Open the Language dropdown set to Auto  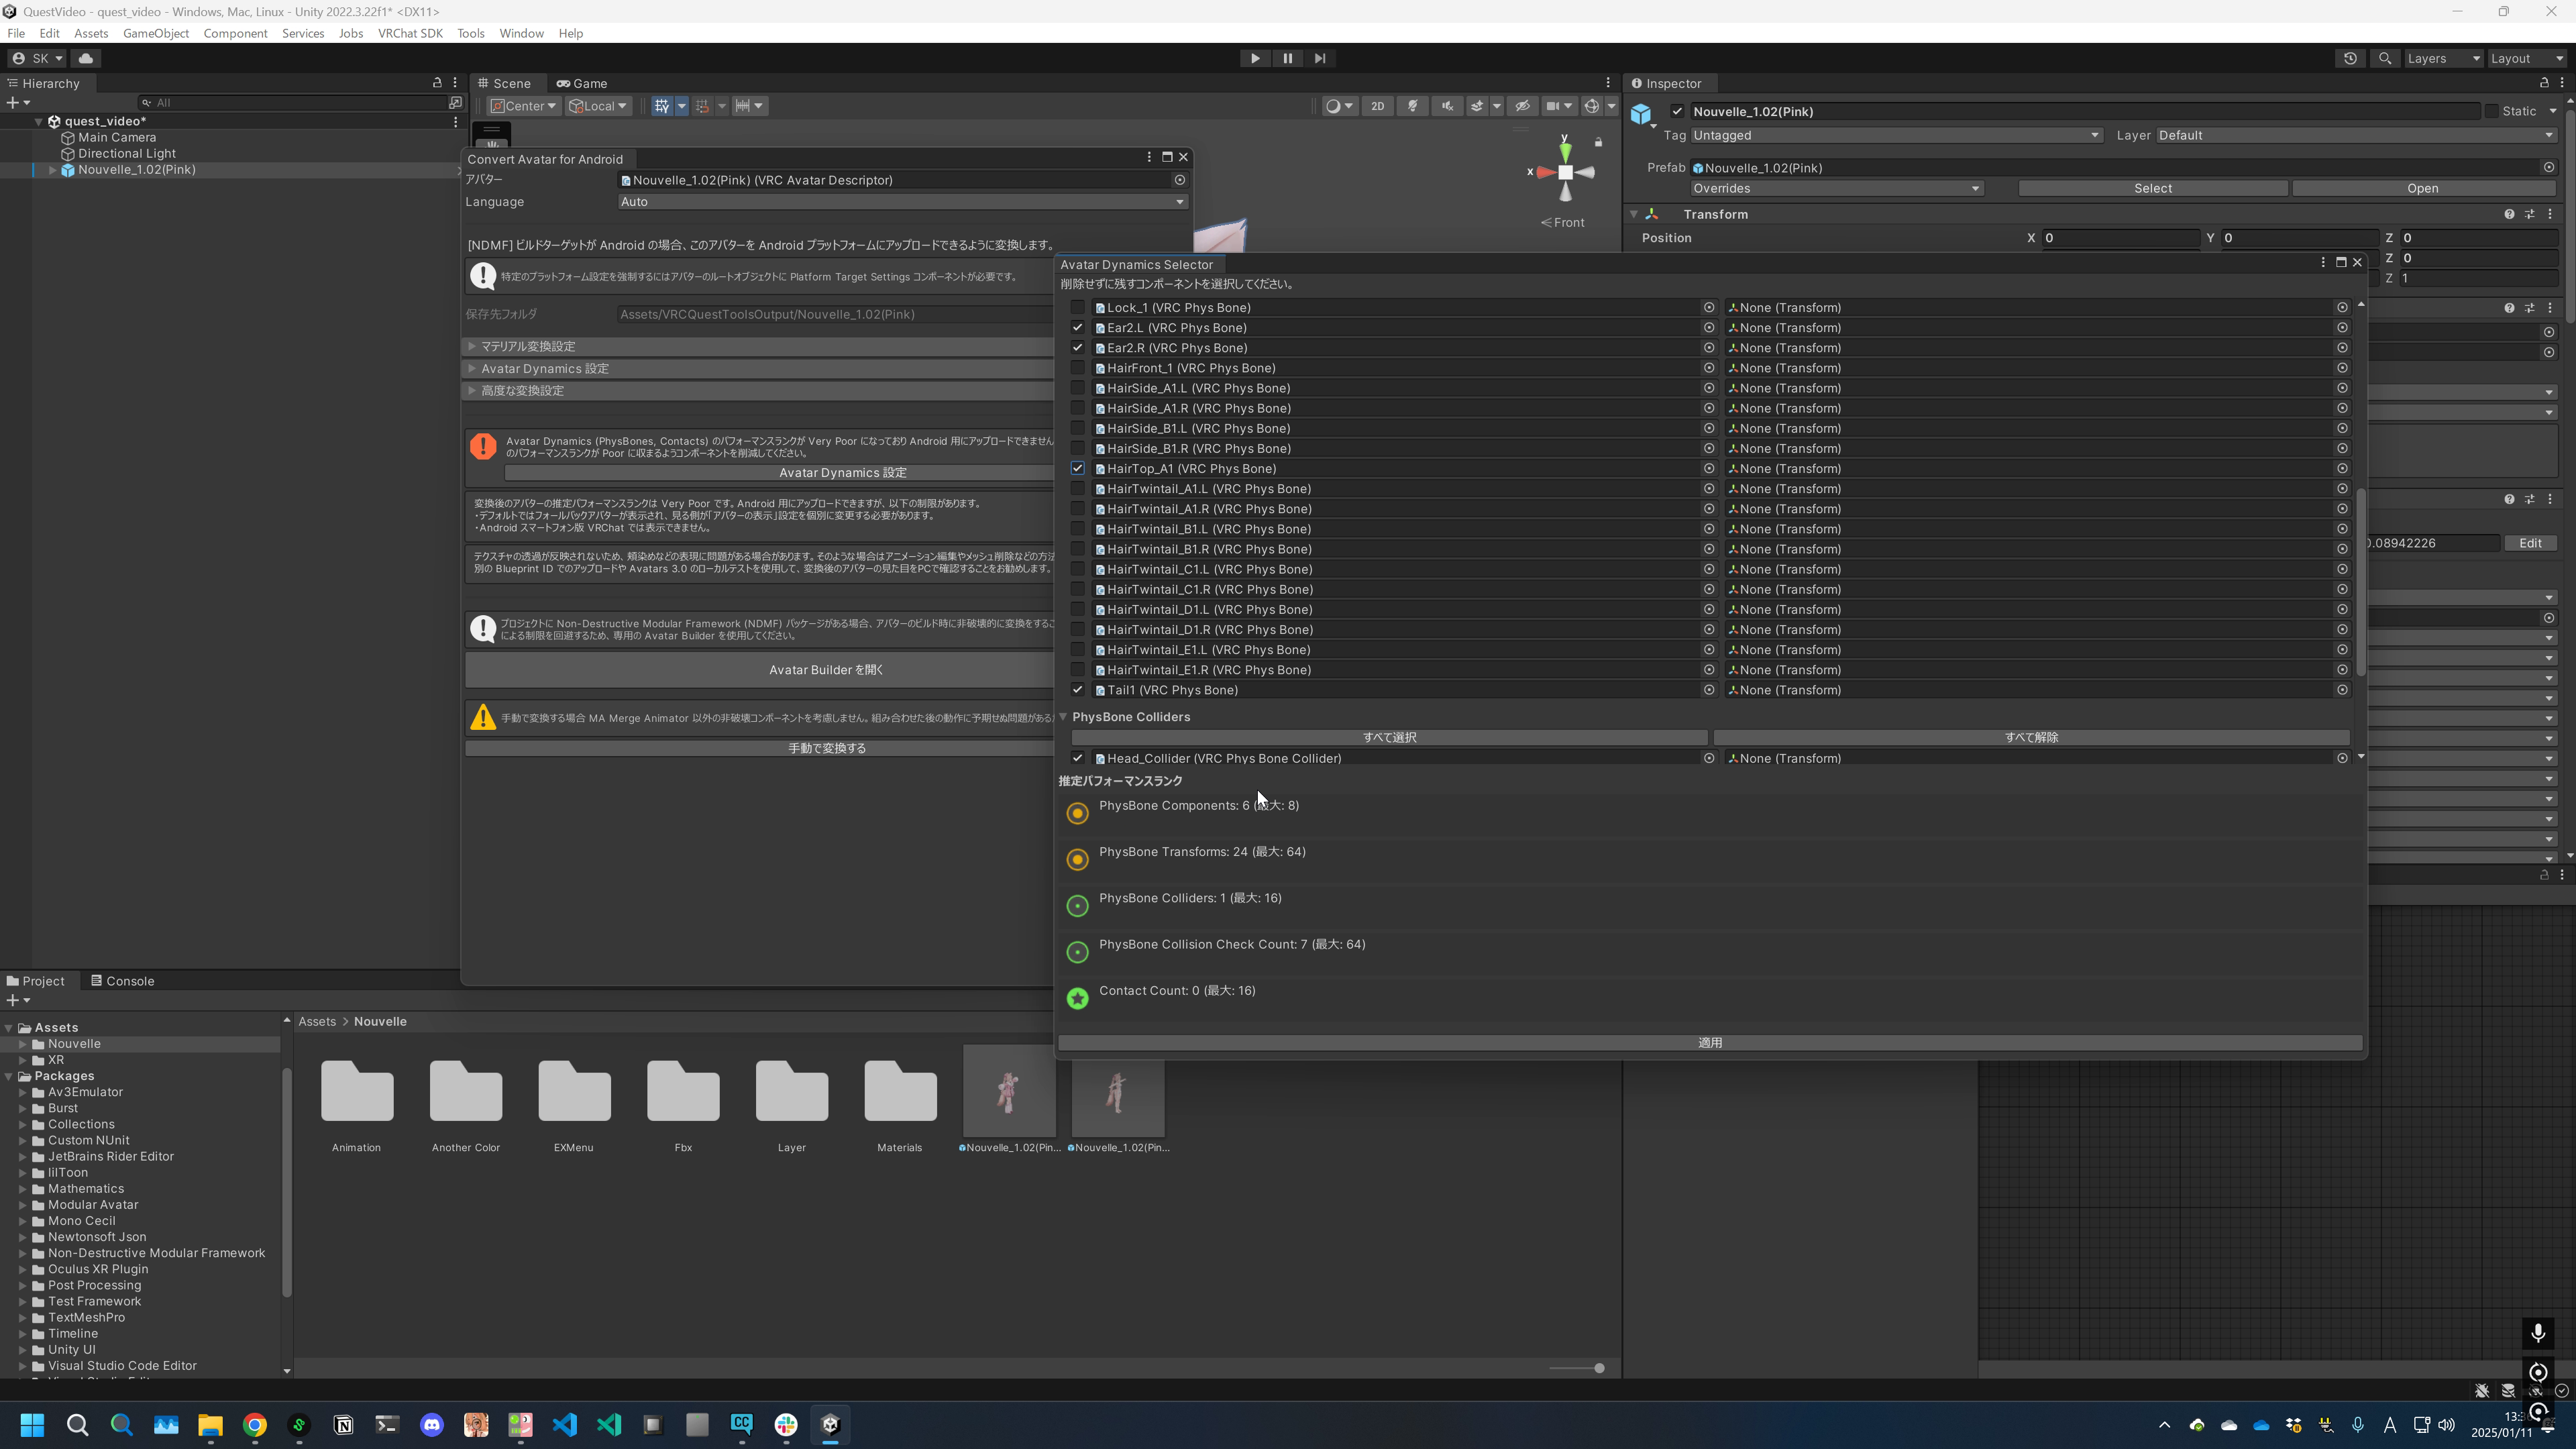tap(901, 202)
